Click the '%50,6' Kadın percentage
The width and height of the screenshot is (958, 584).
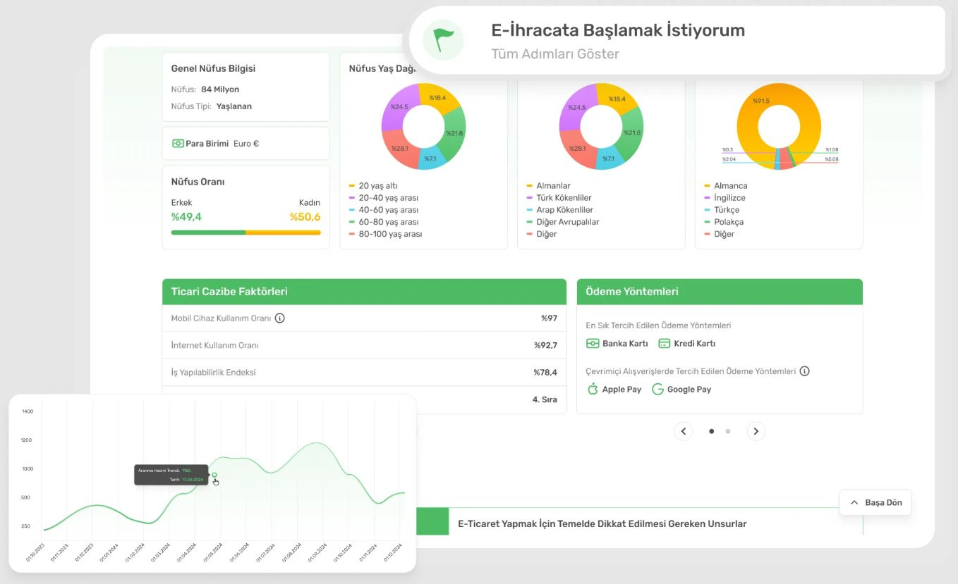[x=305, y=217]
